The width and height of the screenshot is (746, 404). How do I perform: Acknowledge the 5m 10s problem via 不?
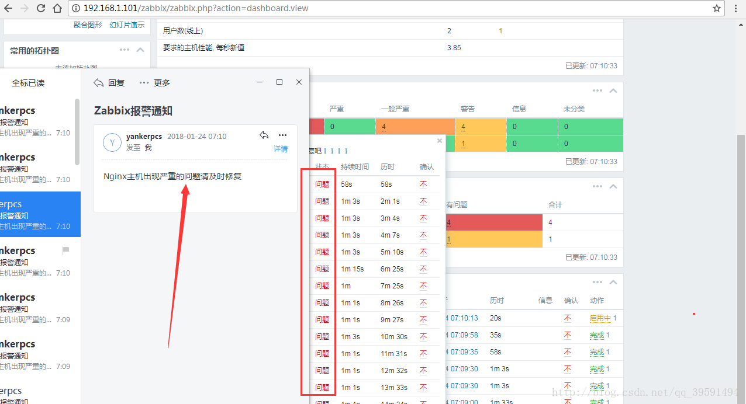pyautogui.click(x=423, y=252)
